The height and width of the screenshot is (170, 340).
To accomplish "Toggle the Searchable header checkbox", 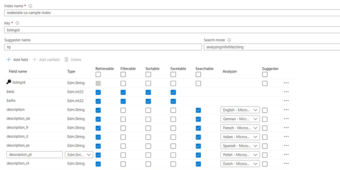I will [x=198, y=74].
